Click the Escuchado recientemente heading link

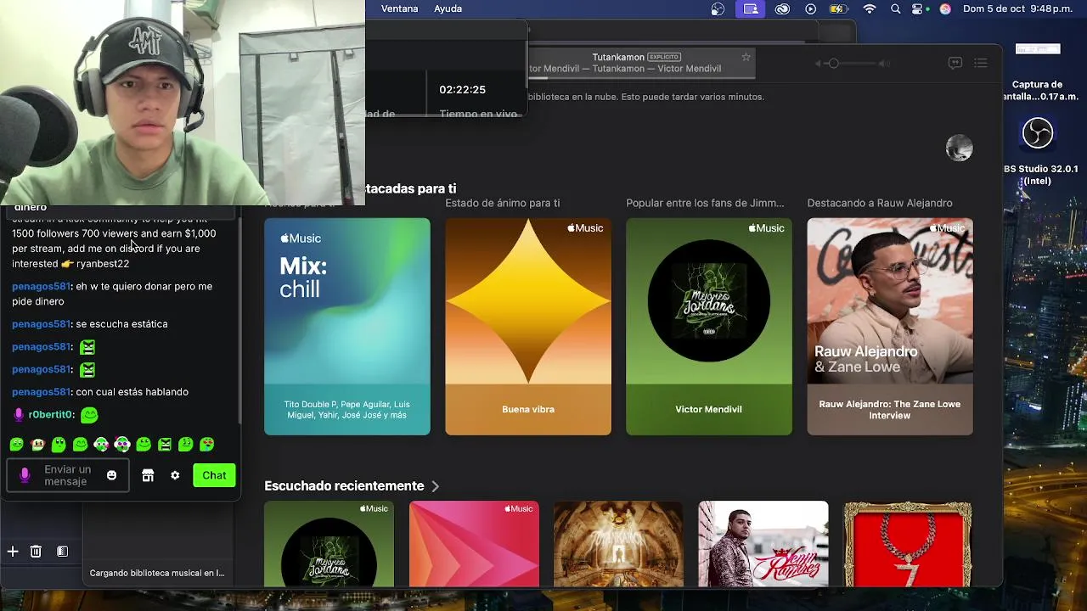coord(344,486)
